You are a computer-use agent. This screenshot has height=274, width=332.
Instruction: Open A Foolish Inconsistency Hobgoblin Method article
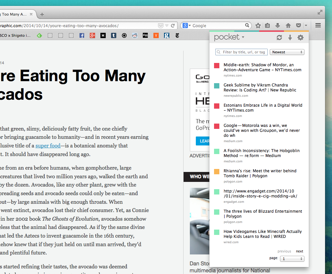261,153
